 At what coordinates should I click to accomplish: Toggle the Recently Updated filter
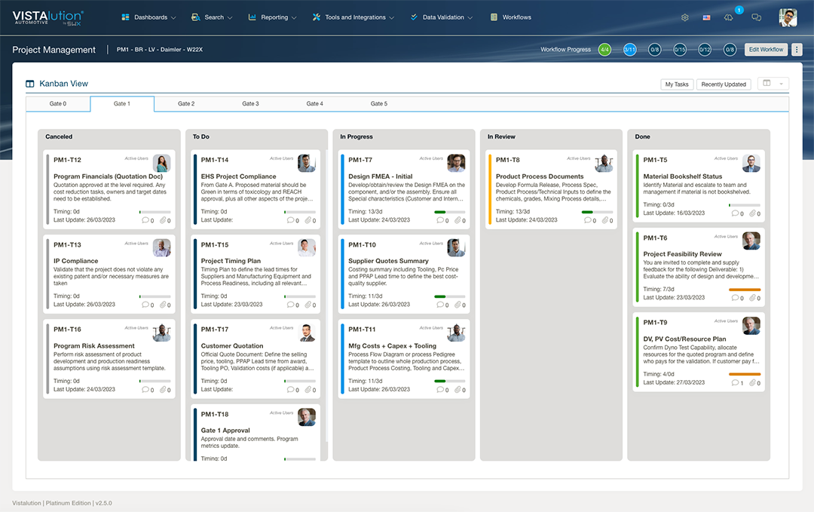click(723, 84)
